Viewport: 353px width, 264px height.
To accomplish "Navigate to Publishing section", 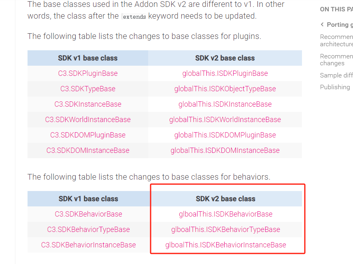I will point(335,87).
